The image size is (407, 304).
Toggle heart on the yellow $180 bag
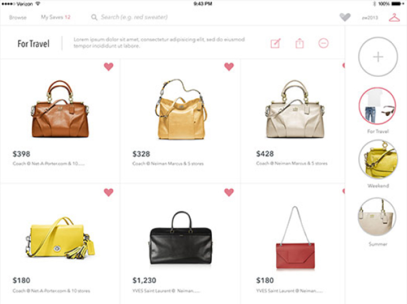(109, 192)
